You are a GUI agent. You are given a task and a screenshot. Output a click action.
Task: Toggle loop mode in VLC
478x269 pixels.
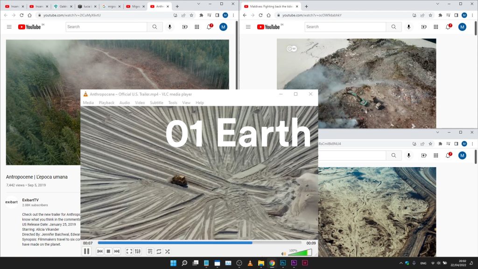[x=159, y=251]
